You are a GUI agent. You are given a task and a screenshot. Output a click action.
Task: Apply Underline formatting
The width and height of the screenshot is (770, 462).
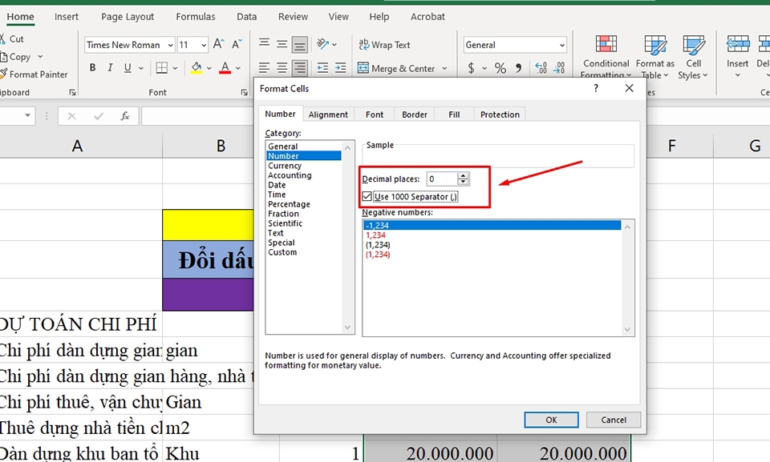click(128, 68)
